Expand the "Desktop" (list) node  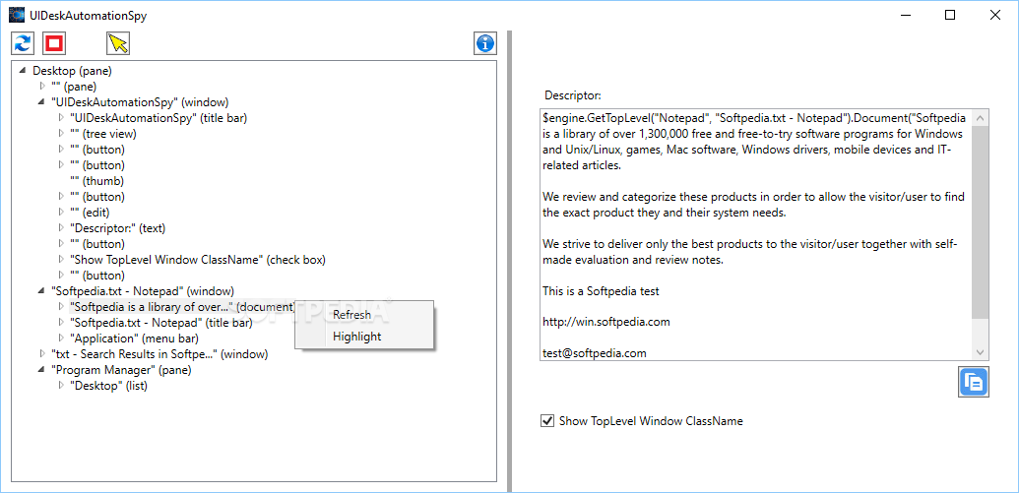pos(61,385)
